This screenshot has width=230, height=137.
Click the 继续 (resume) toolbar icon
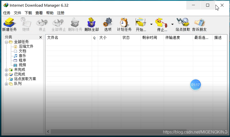coord(26,24)
